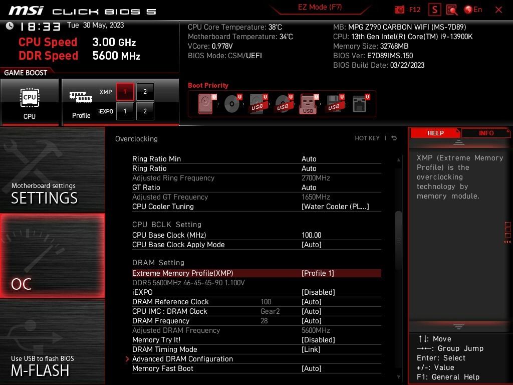The height and width of the screenshot is (385, 513).
Task: Toggle iEXPO profile 1 button
Action: (125, 111)
